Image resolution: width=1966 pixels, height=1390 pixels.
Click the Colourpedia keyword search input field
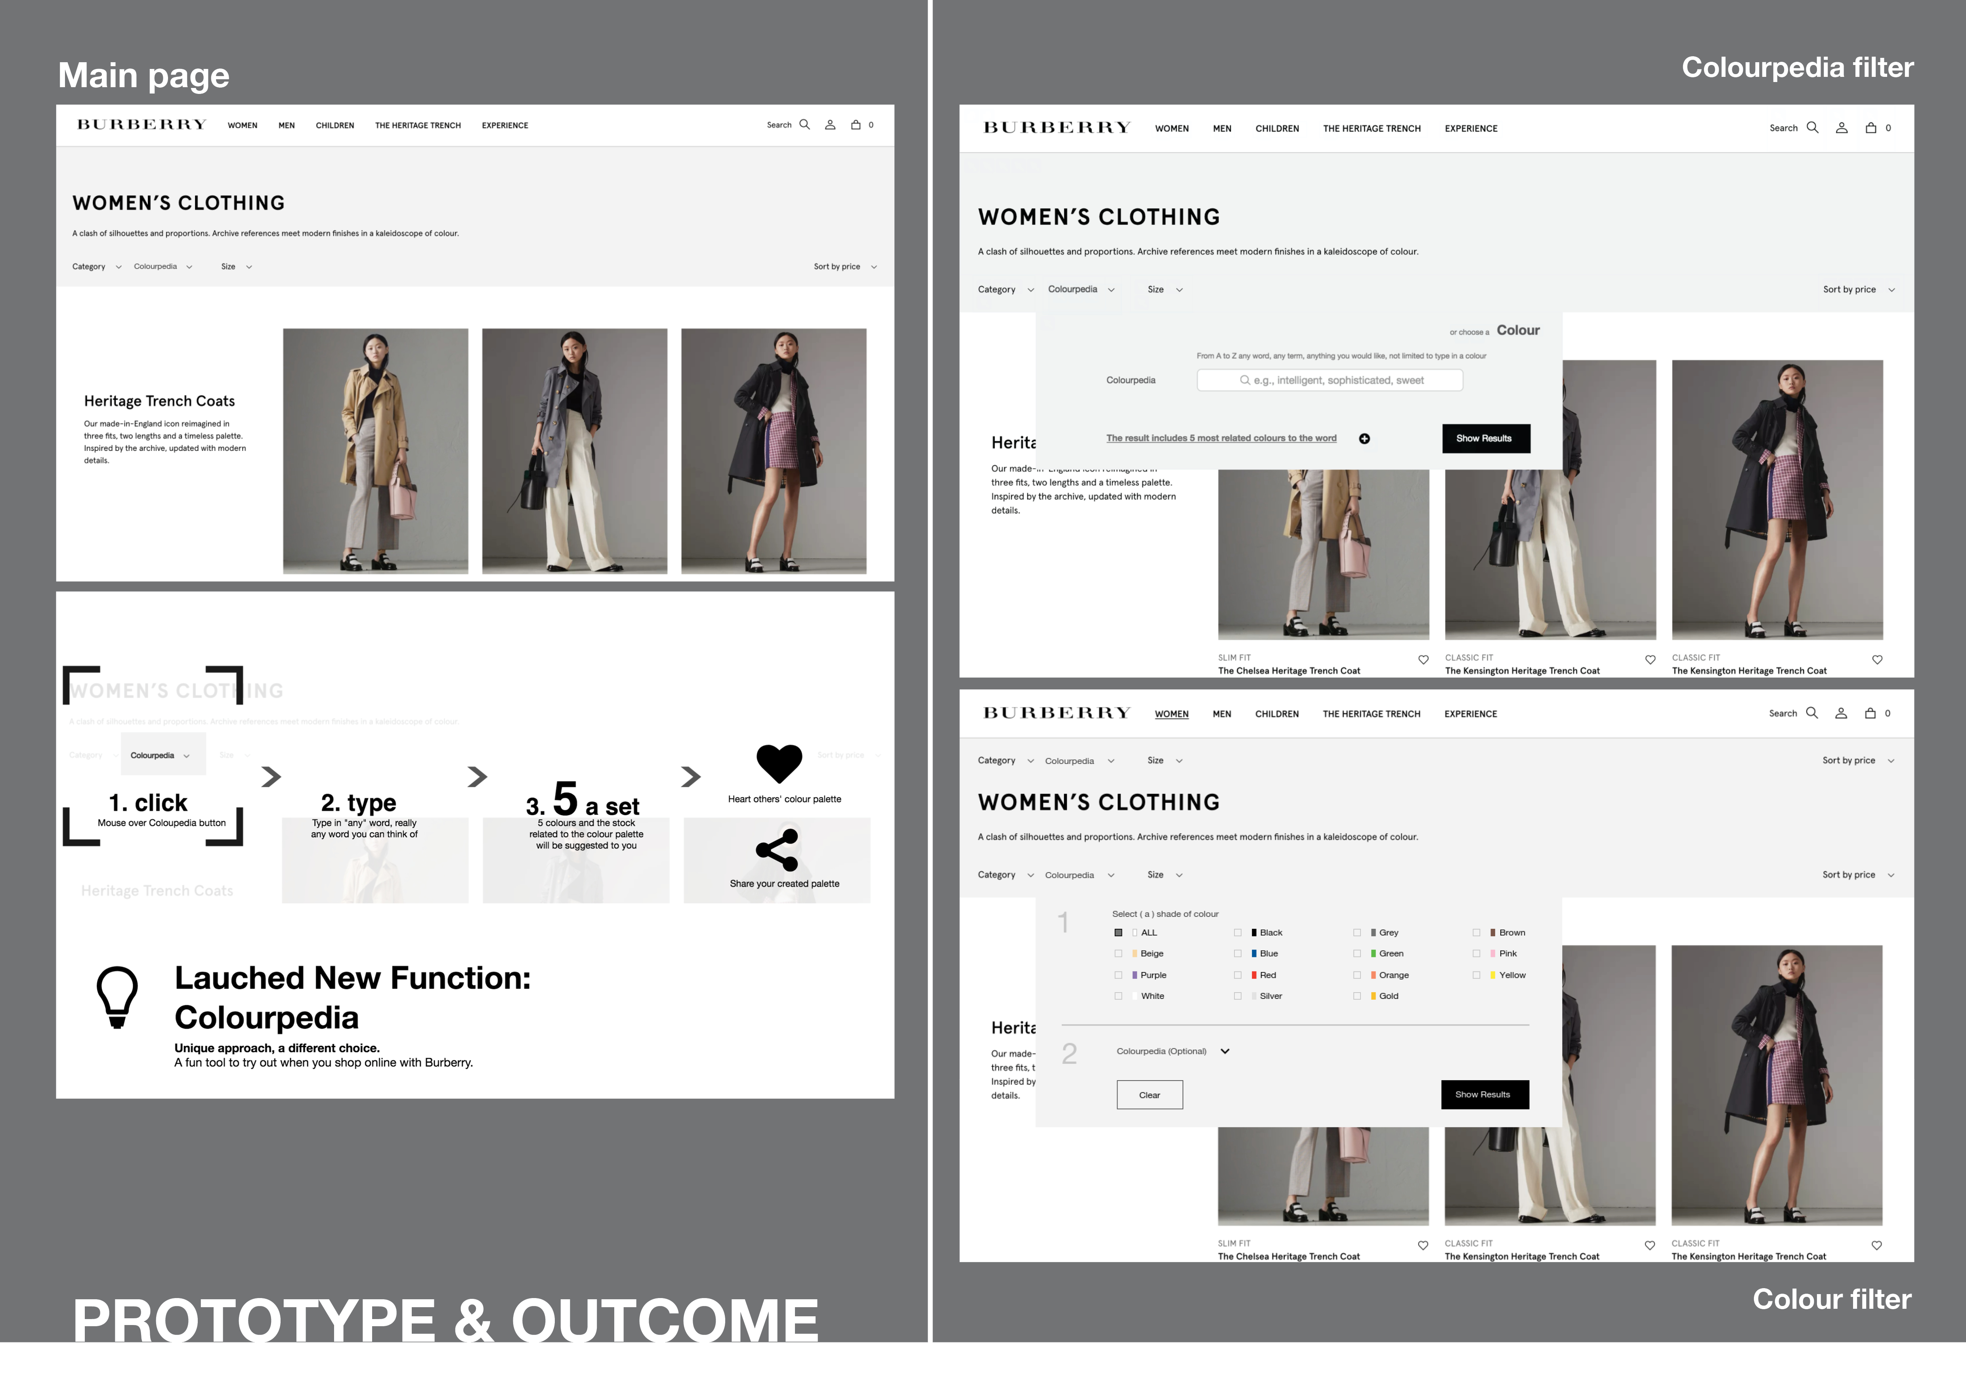point(1331,380)
